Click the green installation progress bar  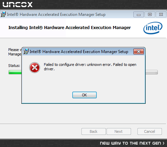tap(15, 72)
